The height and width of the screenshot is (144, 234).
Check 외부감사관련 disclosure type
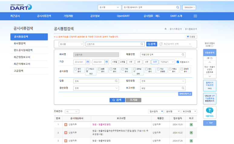(135, 69)
